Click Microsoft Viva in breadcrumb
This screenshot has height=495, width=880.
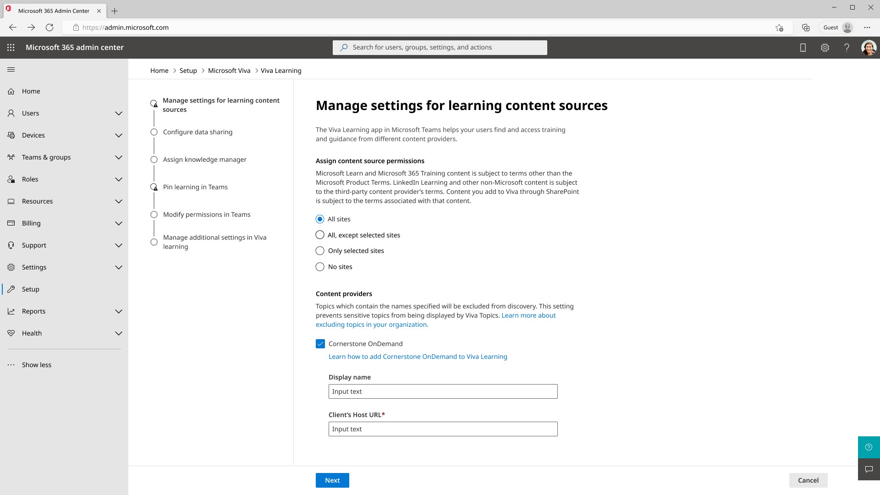click(229, 71)
